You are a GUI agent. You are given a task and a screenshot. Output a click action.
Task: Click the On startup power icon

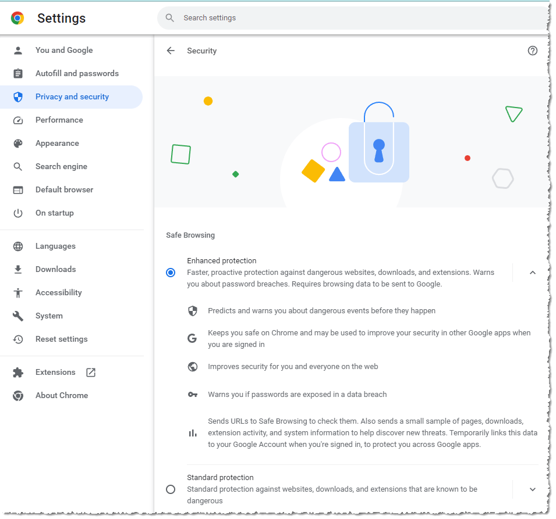17,213
